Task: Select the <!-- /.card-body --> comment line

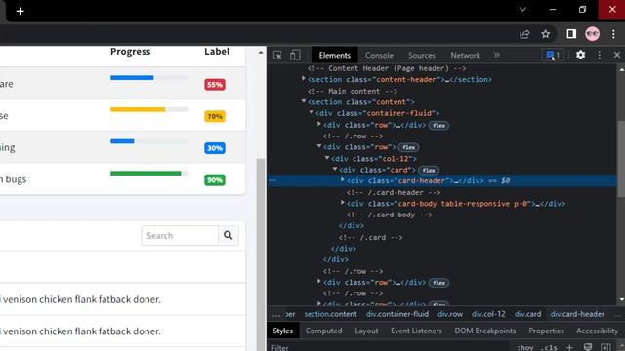Action: click(x=389, y=214)
